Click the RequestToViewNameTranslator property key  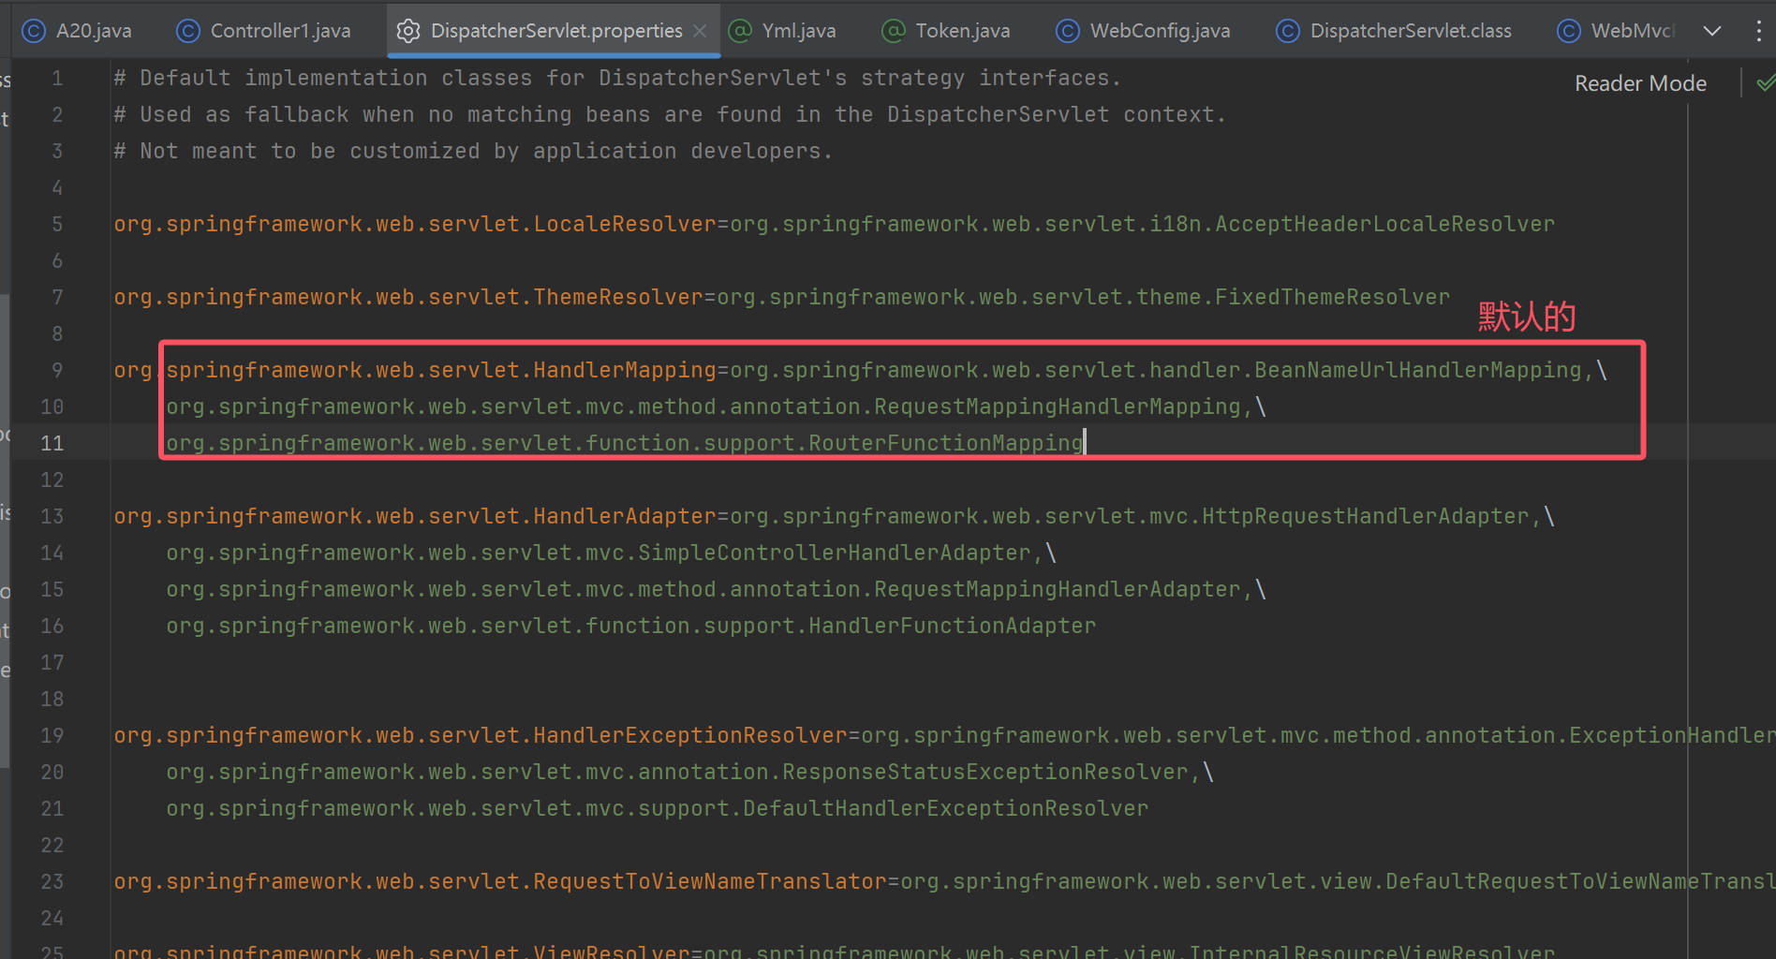[500, 881]
